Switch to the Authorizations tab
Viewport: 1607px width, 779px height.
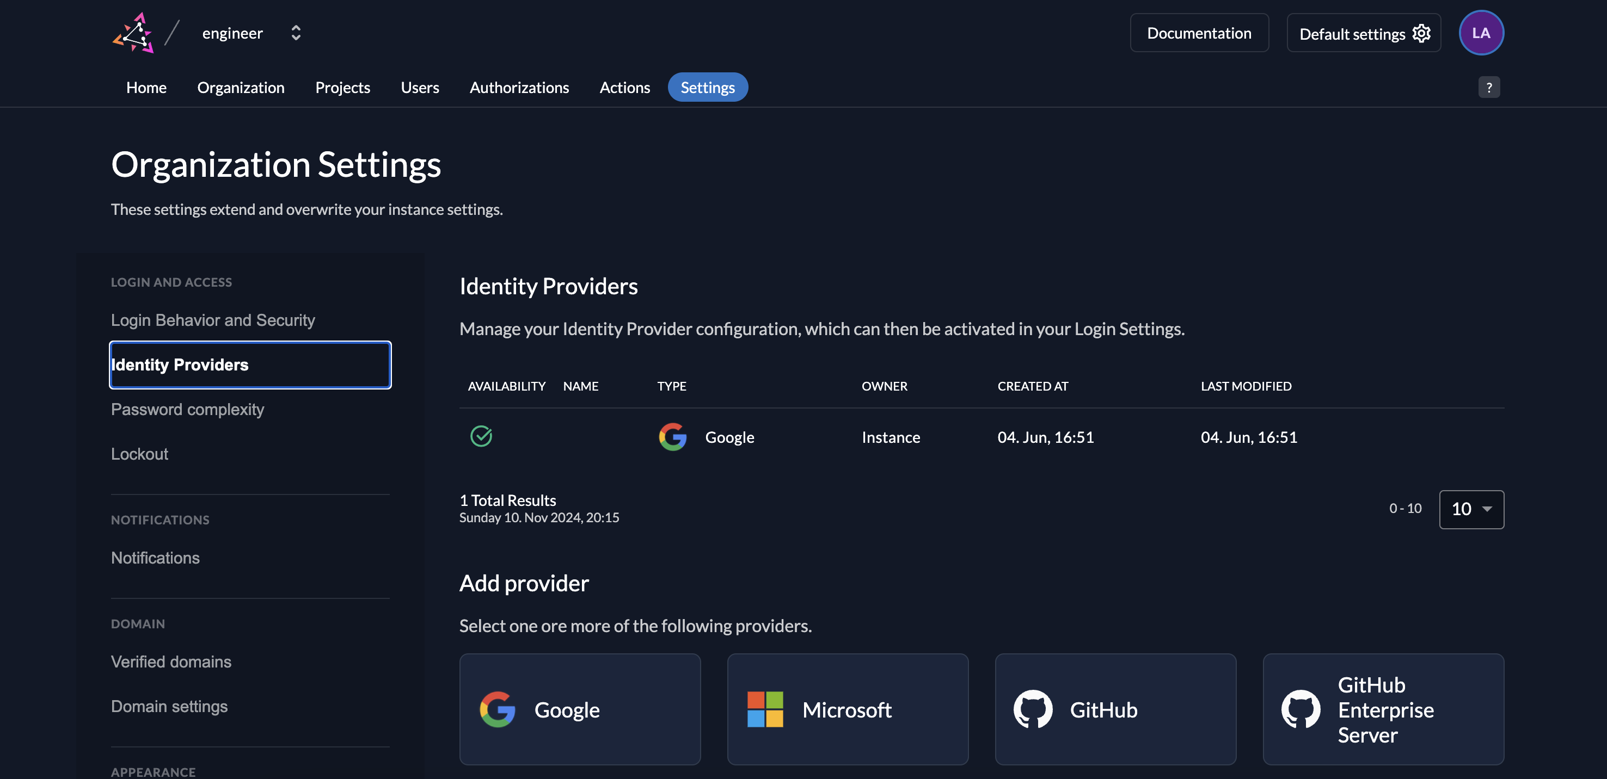(519, 87)
